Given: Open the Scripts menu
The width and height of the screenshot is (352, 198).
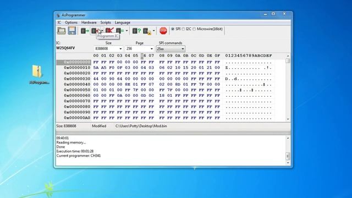Looking at the screenshot, I should pos(106,23).
